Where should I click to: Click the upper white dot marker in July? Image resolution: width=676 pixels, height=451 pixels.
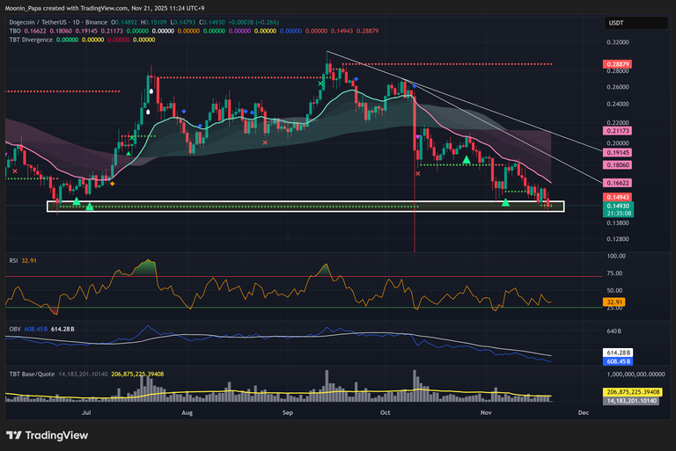tap(151, 91)
